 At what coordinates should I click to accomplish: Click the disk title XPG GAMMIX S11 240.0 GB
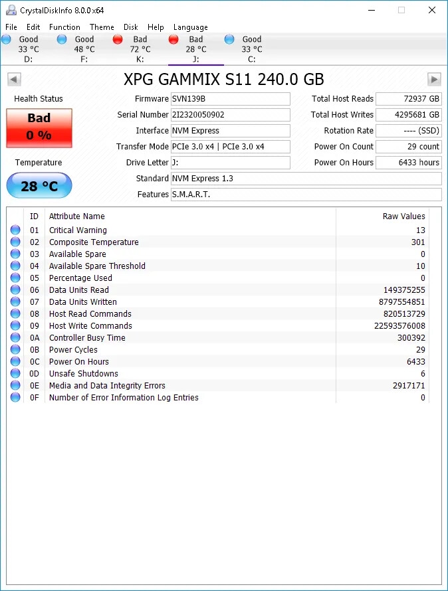224,80
